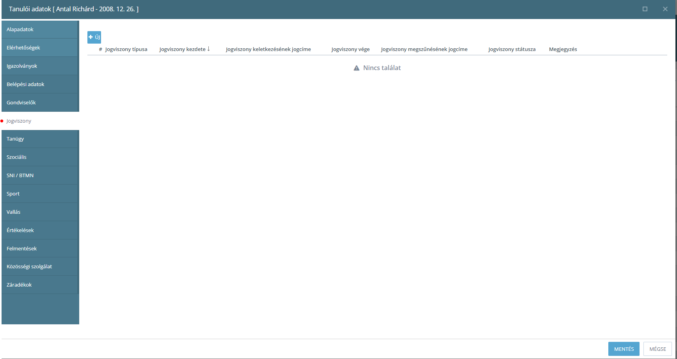This screenshot has width=677, height=359.
Task: Sort by Jogviszony kezdete column header
Action: click(x=184, y=49)
